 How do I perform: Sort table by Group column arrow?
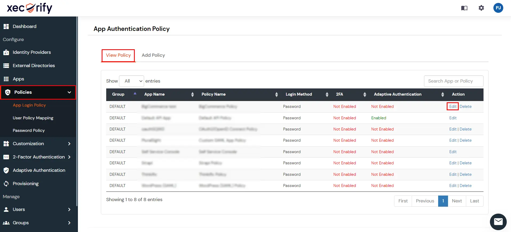pyautogui.click(x=135, y=93)
